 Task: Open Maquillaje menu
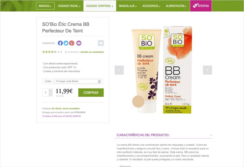click(x=128, y=6)
